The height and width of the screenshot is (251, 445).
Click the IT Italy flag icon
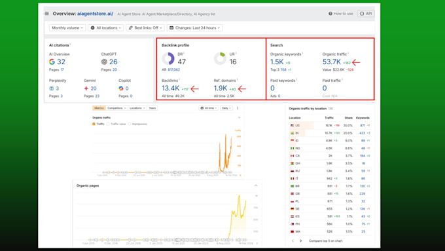tap(292, 178)
